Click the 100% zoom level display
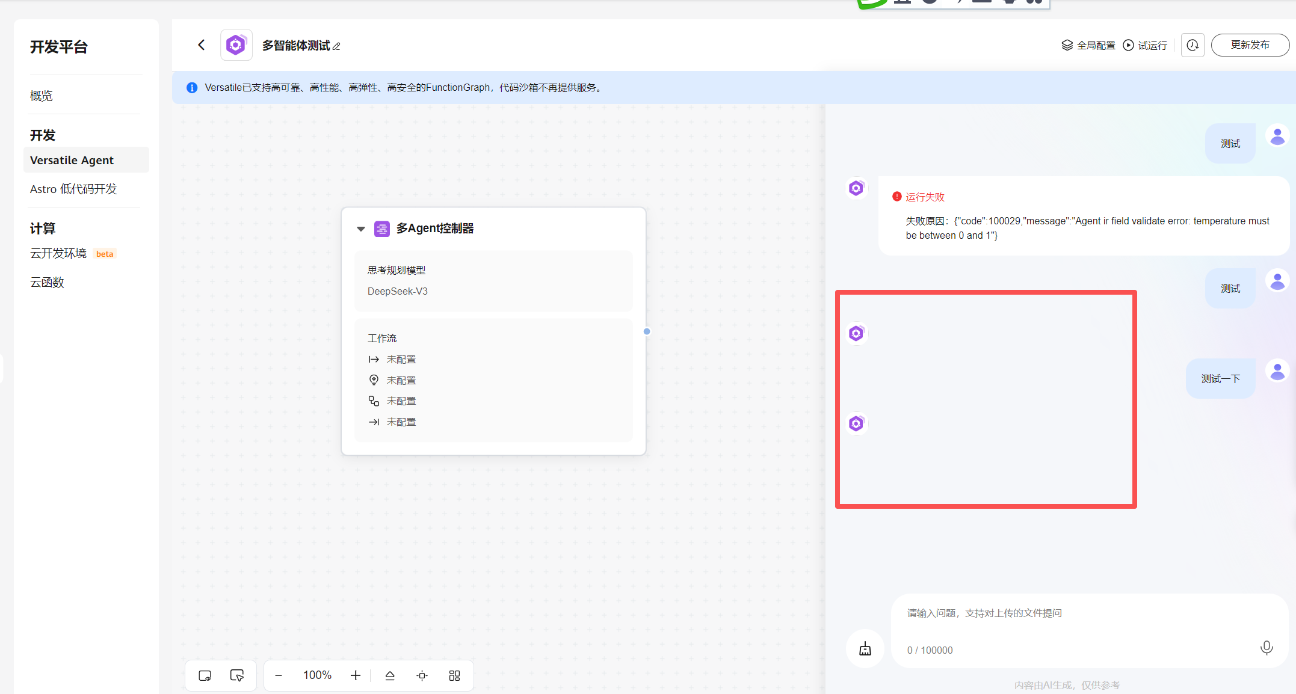 (317, 675)
